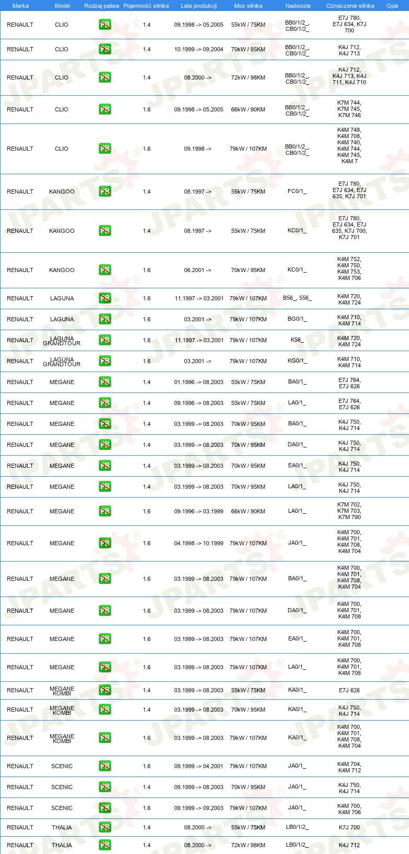Viewport: 409px width, 854px height.
Task: Select the date range 09.1999 -> 04.2001
Action: [199, 766]
